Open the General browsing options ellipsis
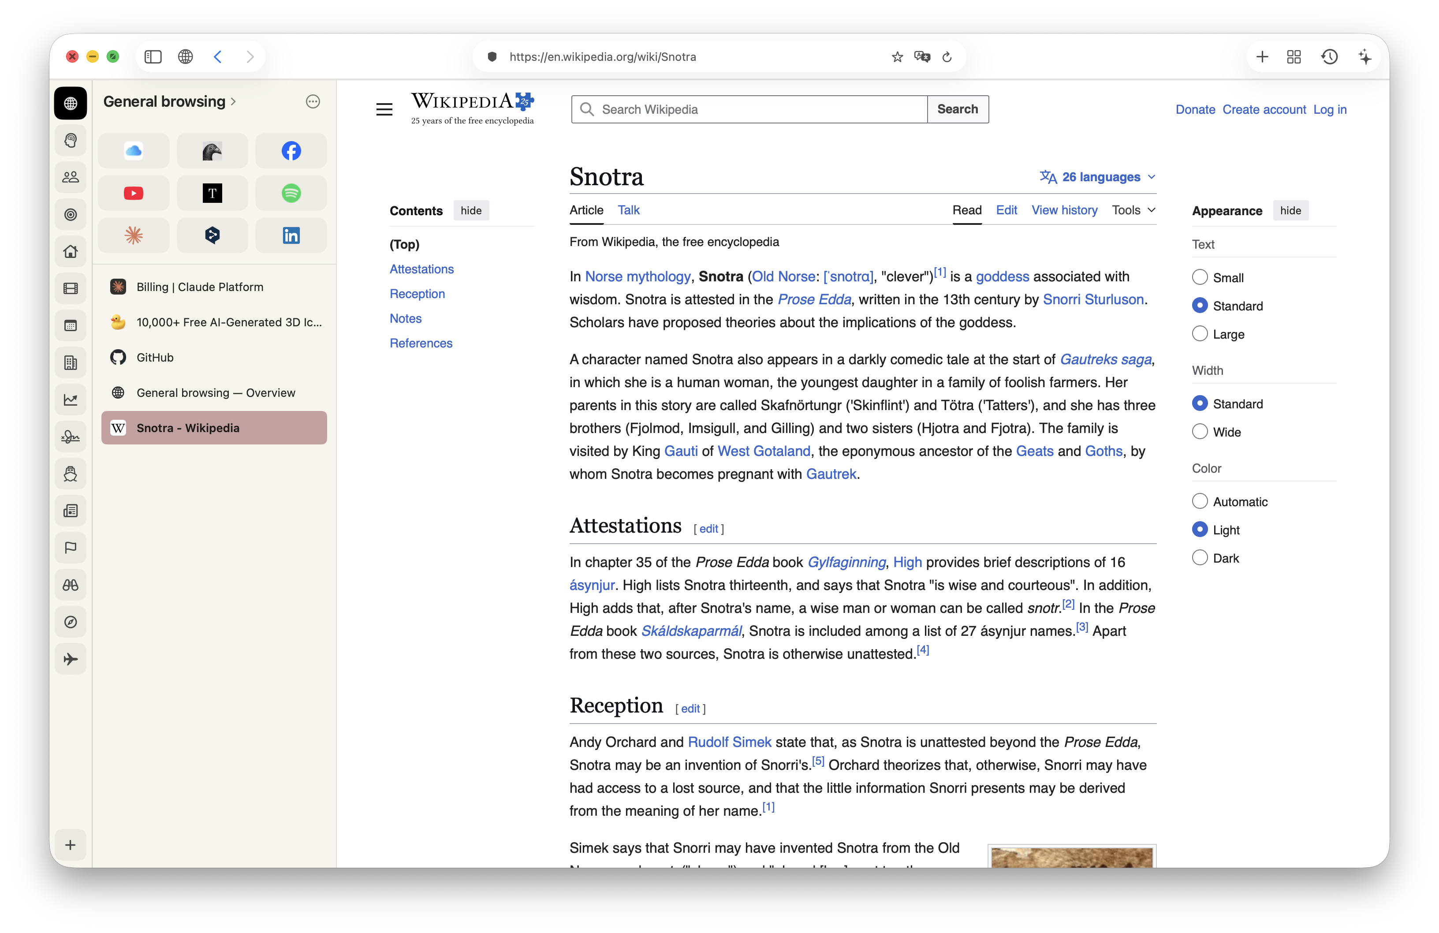 [313, 101]
